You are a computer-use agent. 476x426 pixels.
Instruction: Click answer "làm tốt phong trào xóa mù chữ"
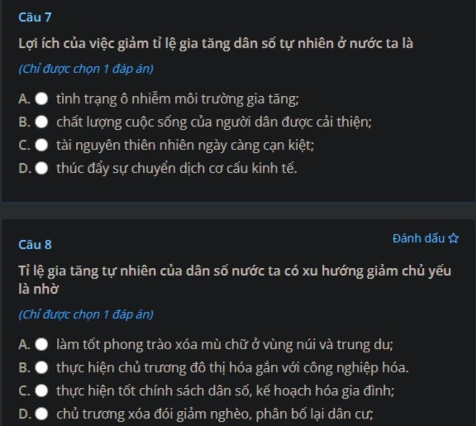tap(225, 345)
